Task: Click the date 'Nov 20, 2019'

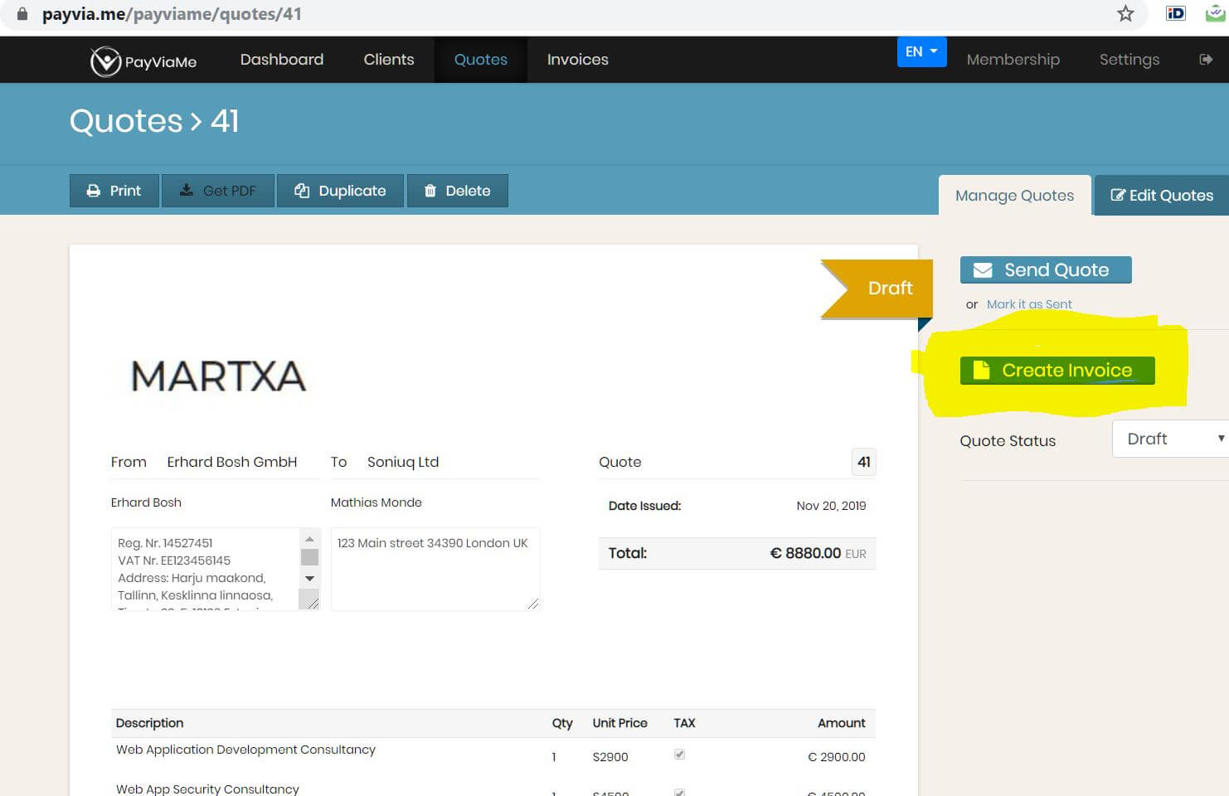Action: [x=831, y=506]
